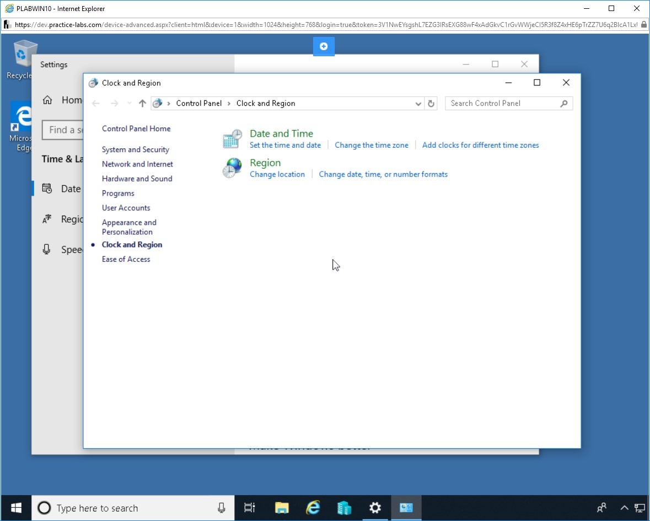Click the blue pin button at top center
The width and height of the screenshot is (650, 521).
click(324, 46)
